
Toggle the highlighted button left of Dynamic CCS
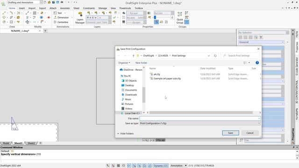coord(149,166)
